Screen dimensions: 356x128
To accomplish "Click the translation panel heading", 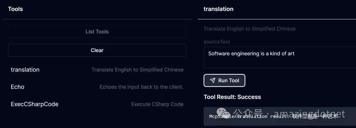I will click(x=219, y=9).
